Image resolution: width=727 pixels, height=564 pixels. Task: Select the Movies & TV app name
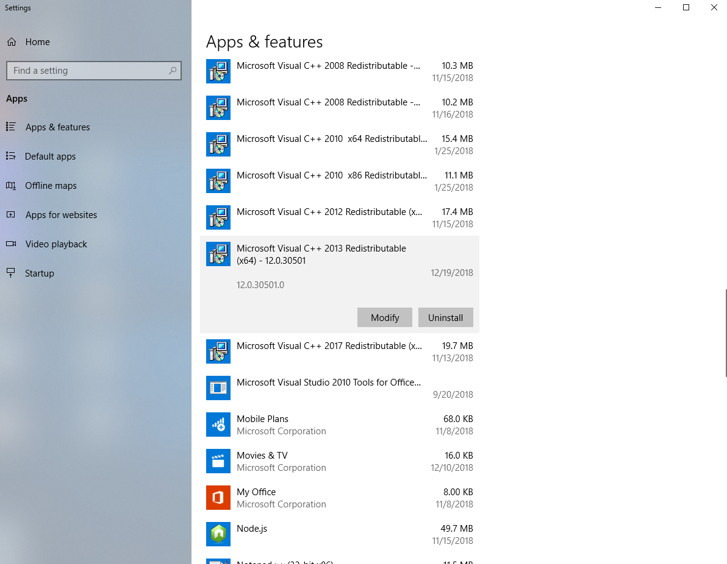click(x=262, y=455)
